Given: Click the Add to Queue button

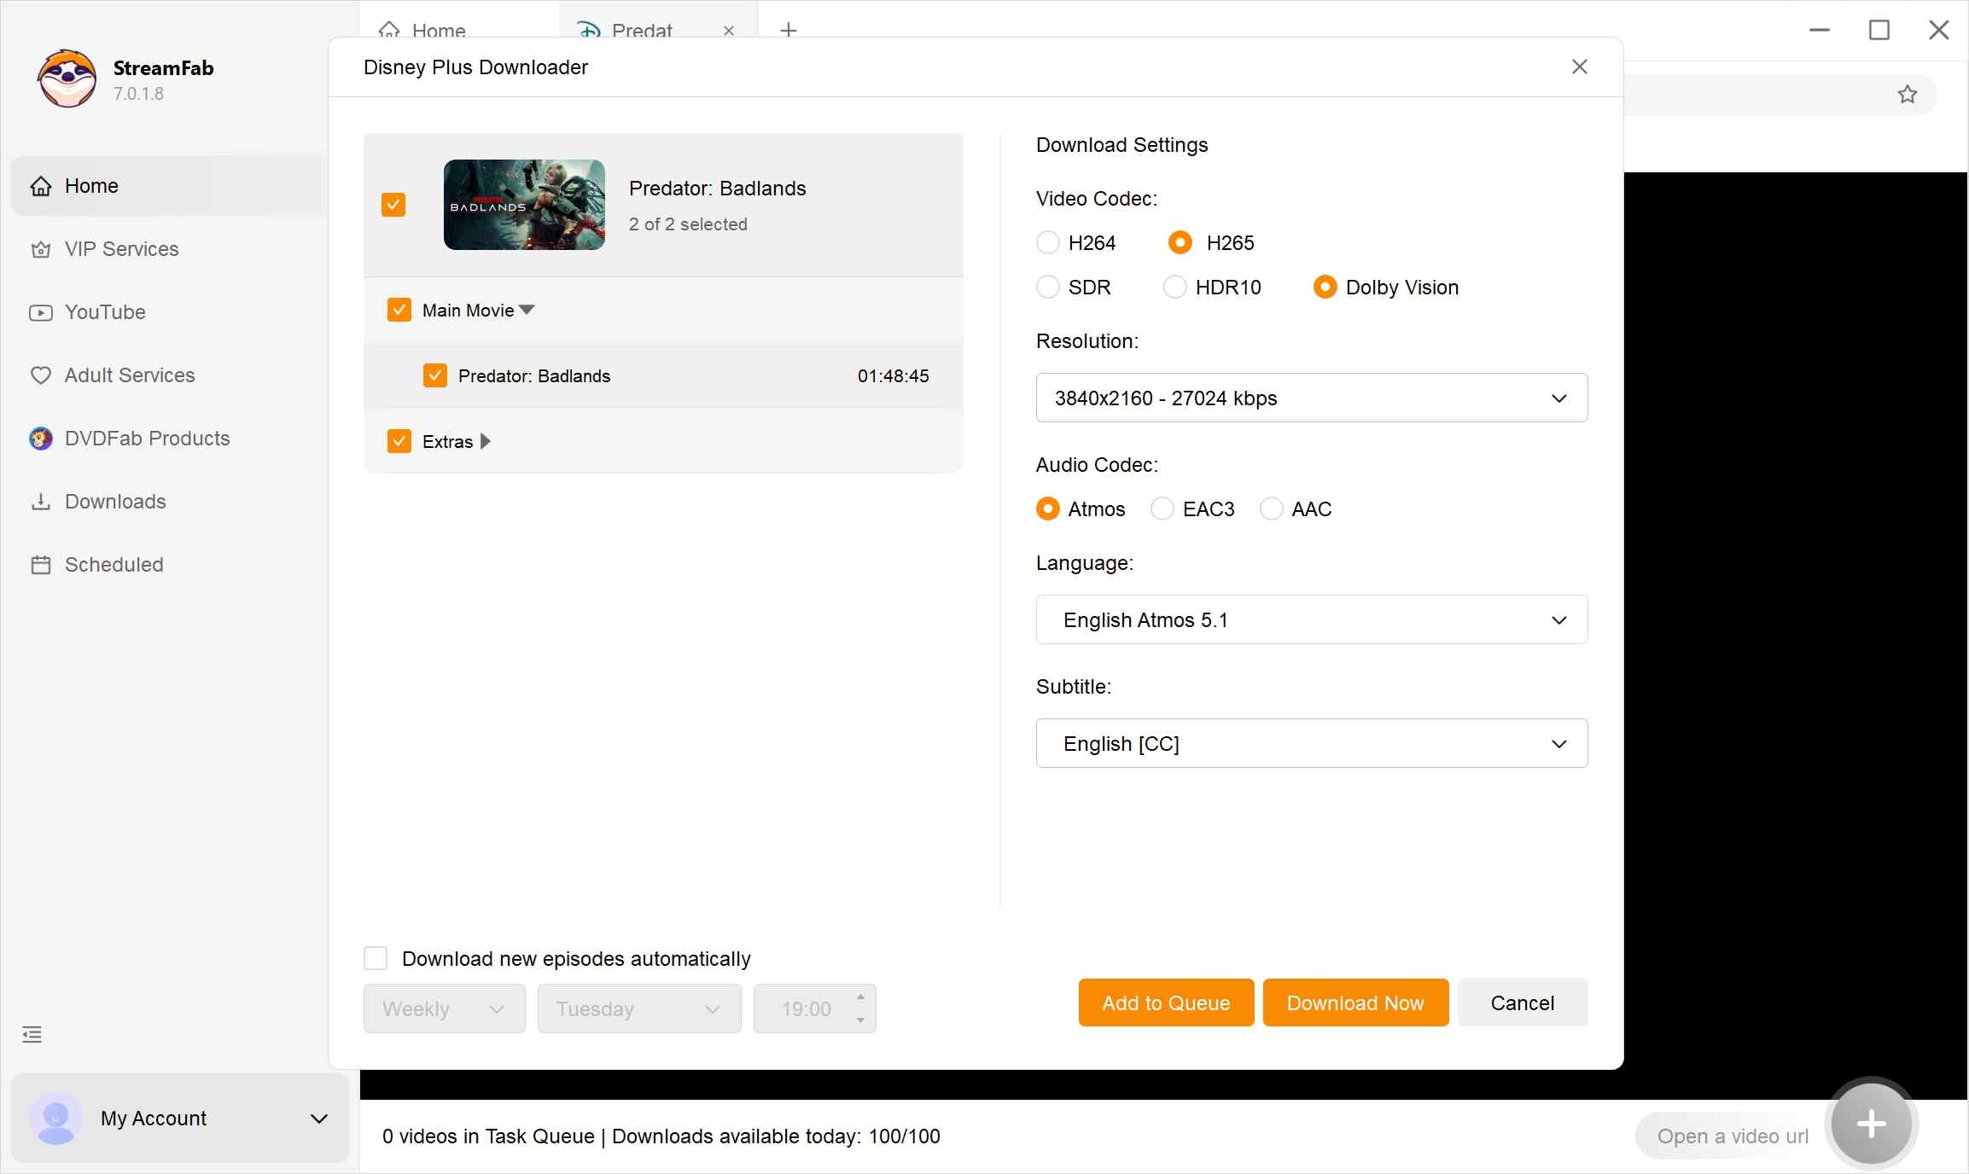Looking at the screenshot, I should pos(1165,1002).
